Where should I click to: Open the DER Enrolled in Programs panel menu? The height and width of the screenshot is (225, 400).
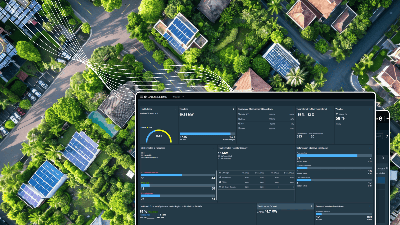point(214,148)
